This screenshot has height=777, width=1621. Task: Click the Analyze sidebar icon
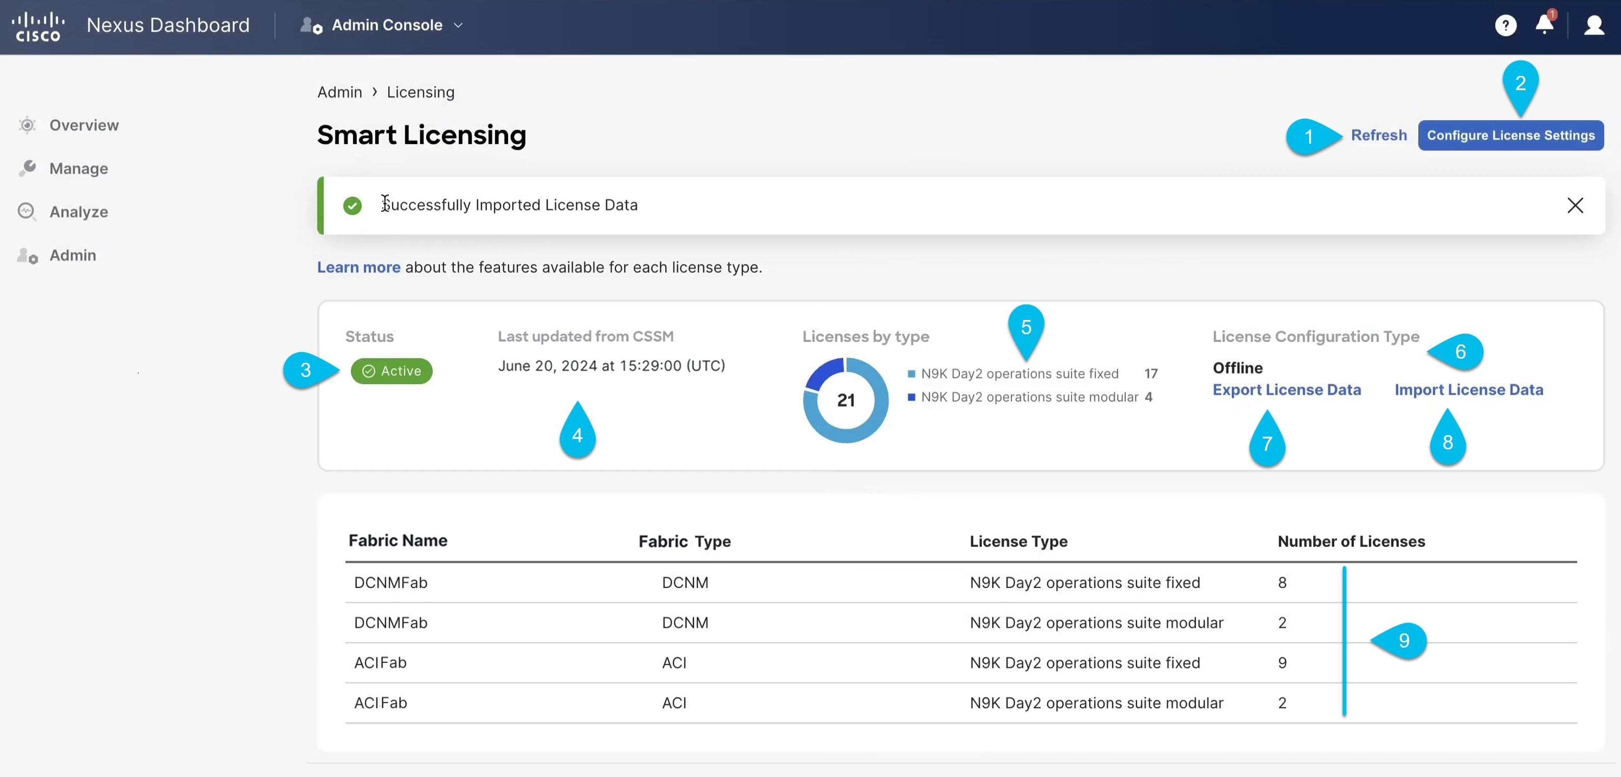pyautogui.click(x=27, y=211)
